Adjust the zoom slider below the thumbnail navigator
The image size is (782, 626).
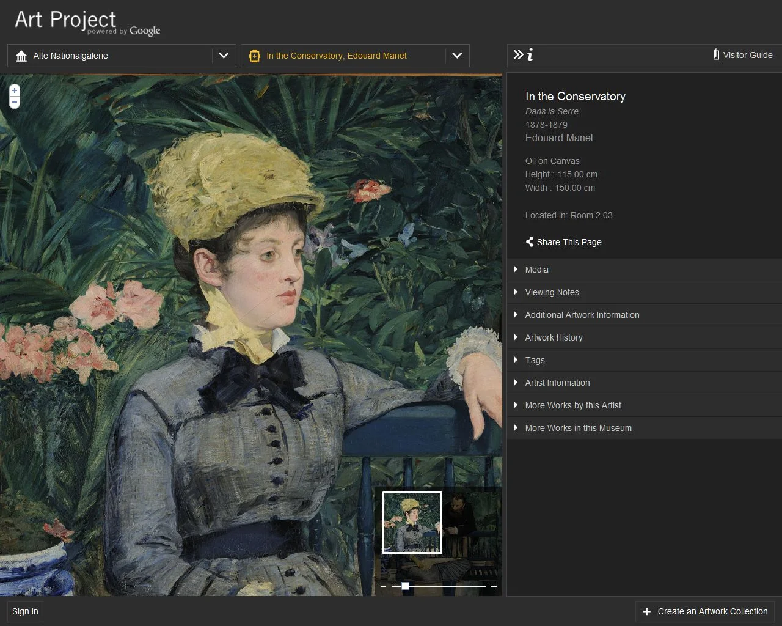point(404,586)
